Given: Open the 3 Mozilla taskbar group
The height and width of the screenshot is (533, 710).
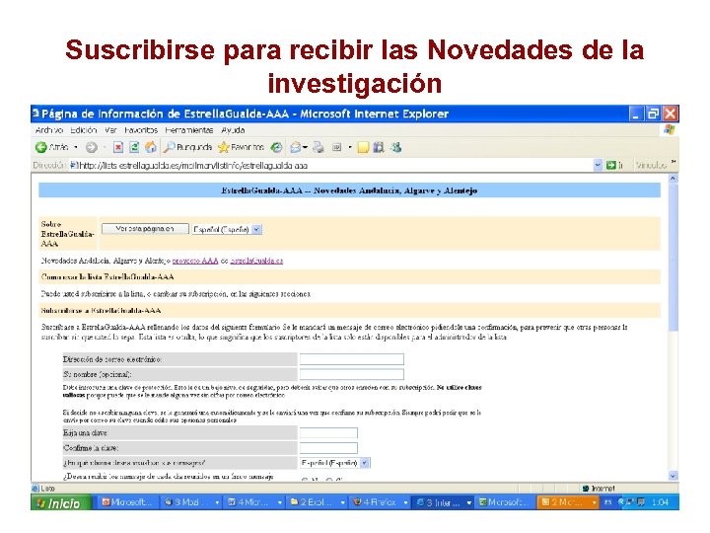Looking at the screenshot, I should pos(191,502).
